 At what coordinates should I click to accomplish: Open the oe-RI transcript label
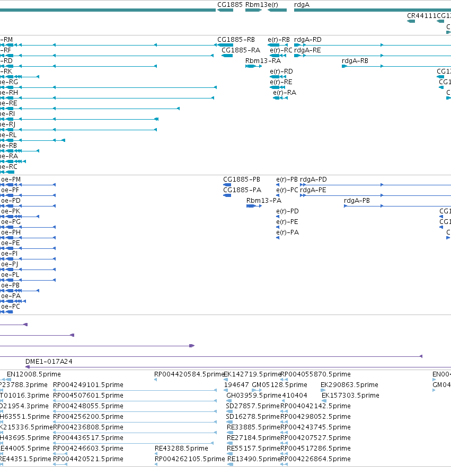7,114
